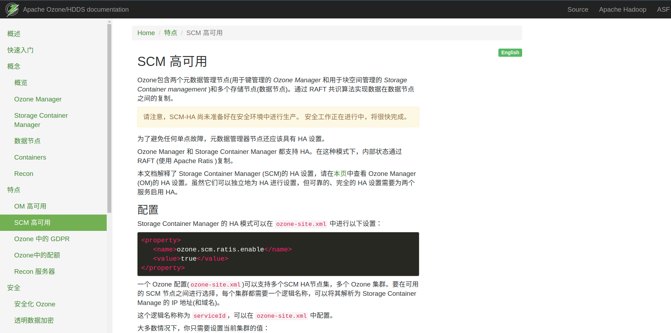Click the 配置 section heading
The image size is (671, 333).
tap(148, 210)
